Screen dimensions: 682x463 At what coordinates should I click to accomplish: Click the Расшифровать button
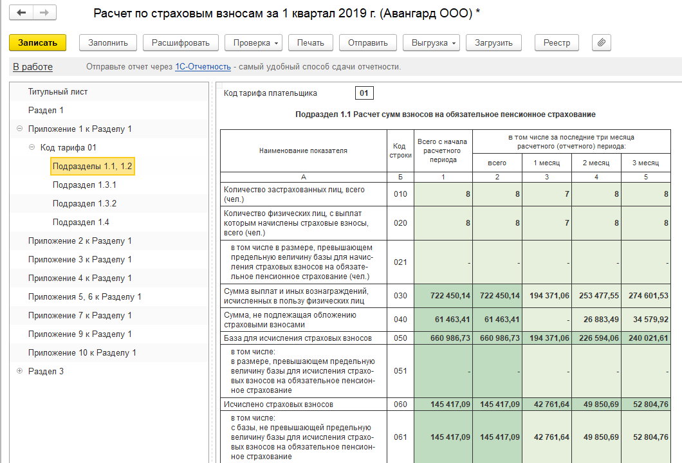181,43
